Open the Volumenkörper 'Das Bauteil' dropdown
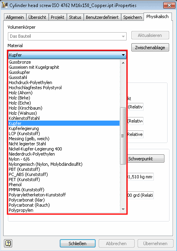 pos(67,36)
